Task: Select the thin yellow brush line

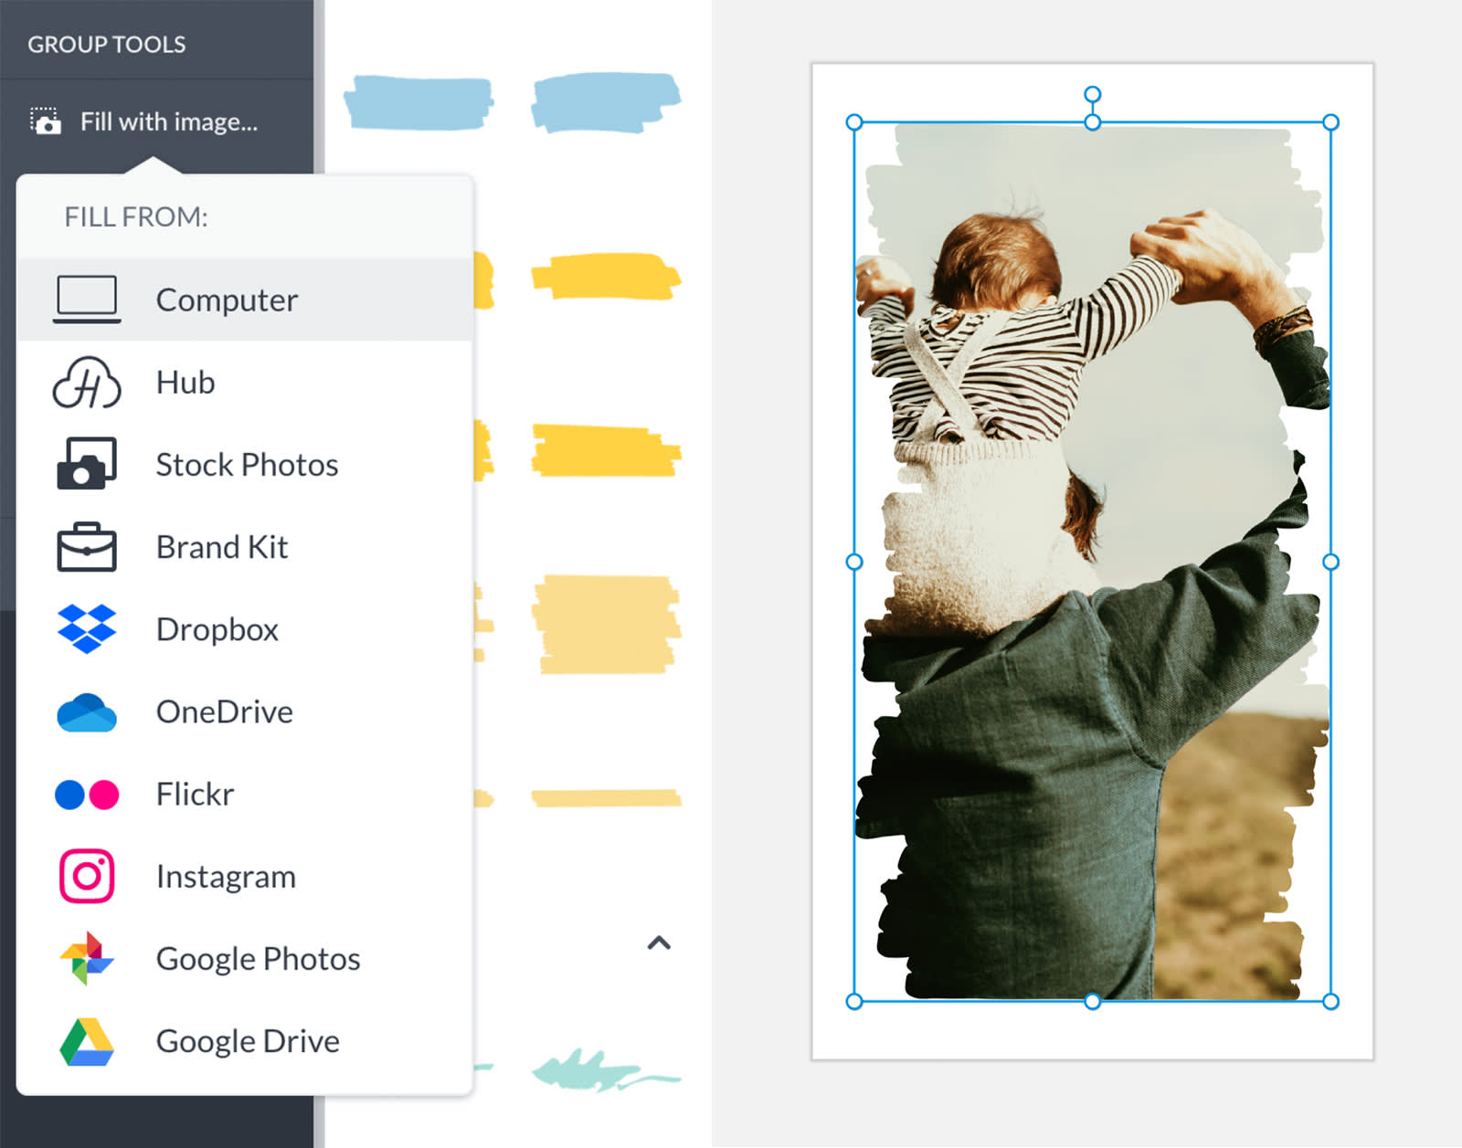Action: click(607, 798)
